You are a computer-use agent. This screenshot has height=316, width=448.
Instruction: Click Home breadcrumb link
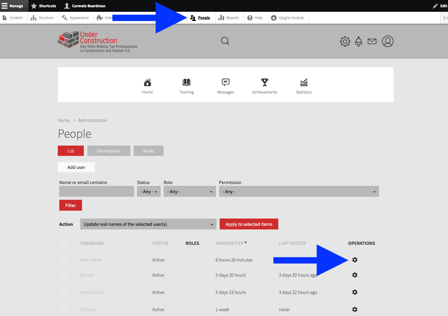(64, 120)
